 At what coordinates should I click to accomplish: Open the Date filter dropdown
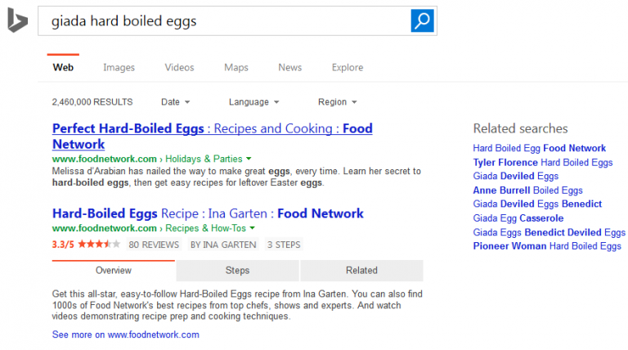click(175, 102)
